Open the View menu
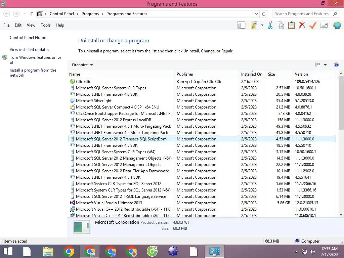This screenshot has height=258, width=344. 31,25
